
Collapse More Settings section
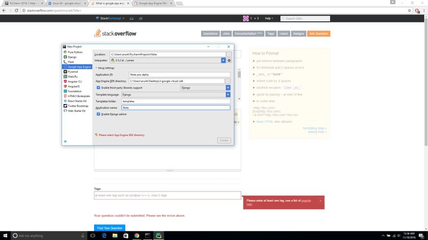(105, 68)
